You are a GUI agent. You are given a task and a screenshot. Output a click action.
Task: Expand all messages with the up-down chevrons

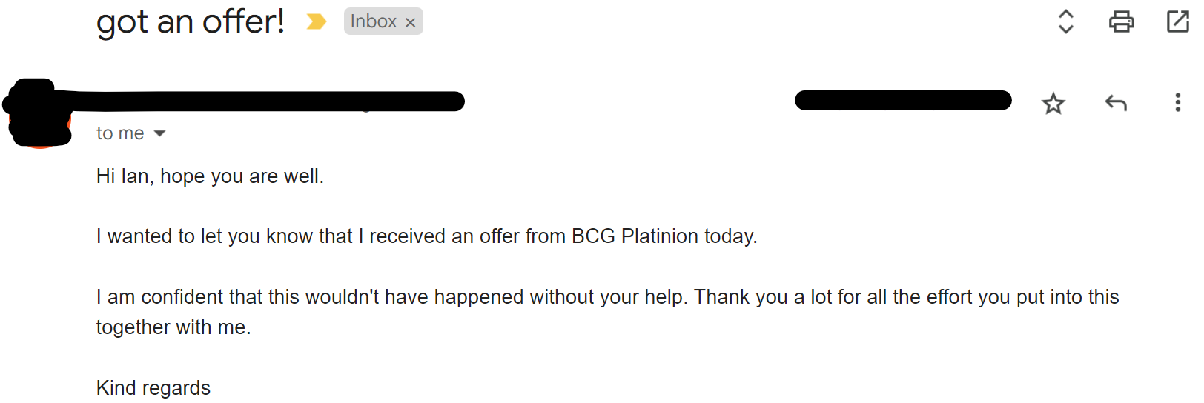pyautogui.click(x=1065, y=21)
